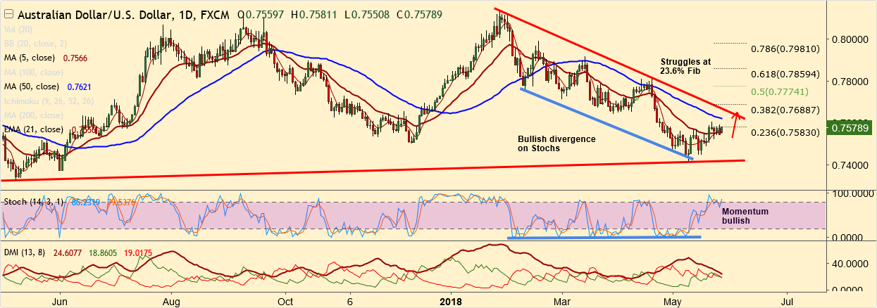877x308 pixels.
Task: Select the 0.382(0.76887) Fib level label
Action: point(786,110)
